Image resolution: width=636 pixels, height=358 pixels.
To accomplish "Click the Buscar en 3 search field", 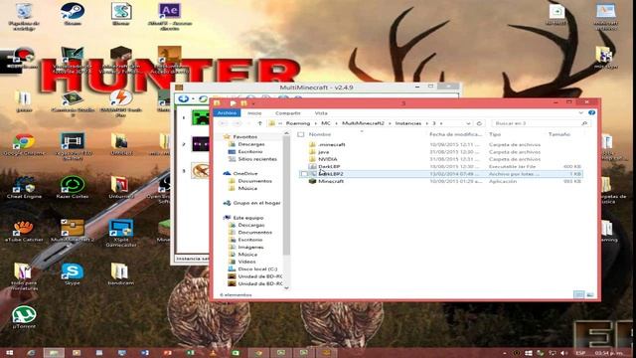I will [x=541, y=123].
